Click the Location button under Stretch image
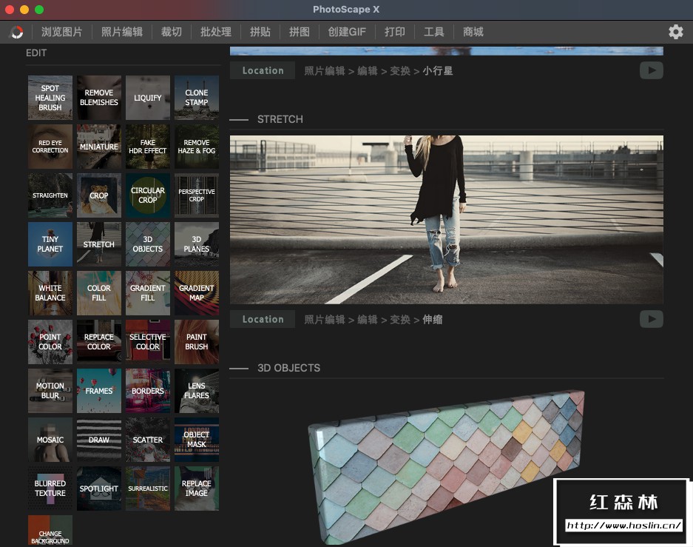Screen dimensions: 693x547 pos(263,319)
